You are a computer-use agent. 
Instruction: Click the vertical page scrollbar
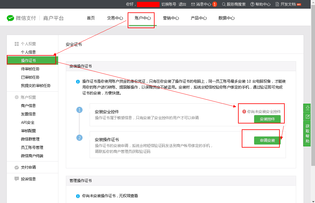click(x=313, y=93)
